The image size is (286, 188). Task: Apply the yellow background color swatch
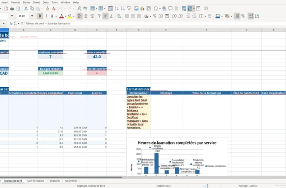tap(70, 16)
